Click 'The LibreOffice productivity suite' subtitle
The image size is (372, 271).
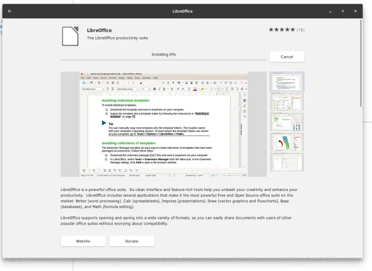(117, 38)
